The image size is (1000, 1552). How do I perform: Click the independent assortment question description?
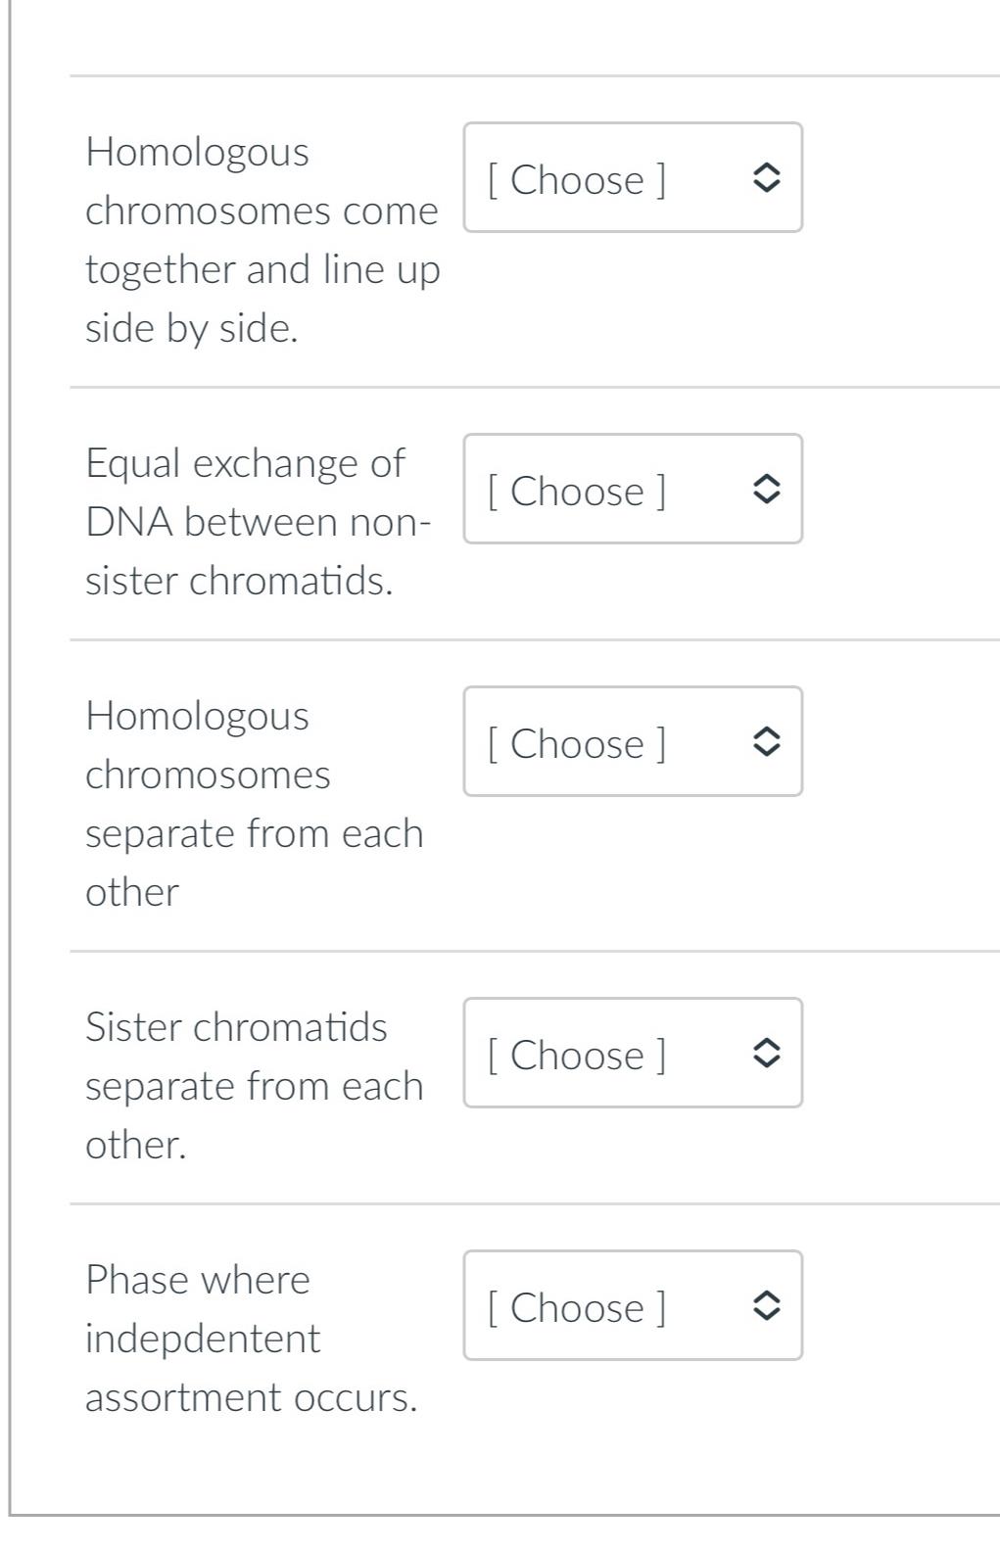pyautogui.click(x=252, y=1339)
